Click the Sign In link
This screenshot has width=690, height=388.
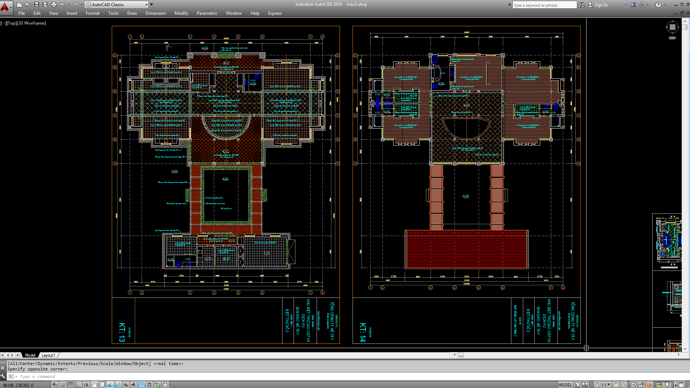[x=601, y=5]
